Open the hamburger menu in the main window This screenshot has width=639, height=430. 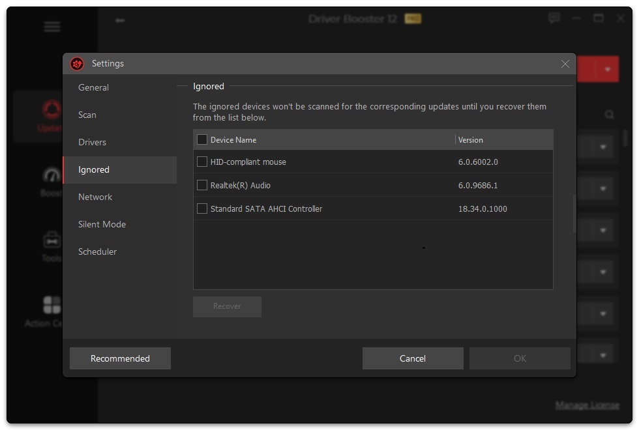tap(52, 27)
